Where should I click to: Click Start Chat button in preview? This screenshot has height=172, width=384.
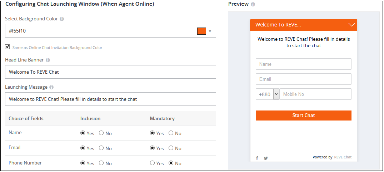[x=303, y=116]
